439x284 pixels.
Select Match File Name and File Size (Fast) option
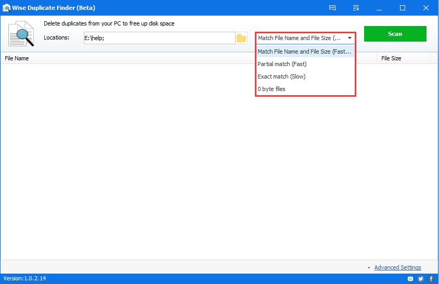pos(305,51)
